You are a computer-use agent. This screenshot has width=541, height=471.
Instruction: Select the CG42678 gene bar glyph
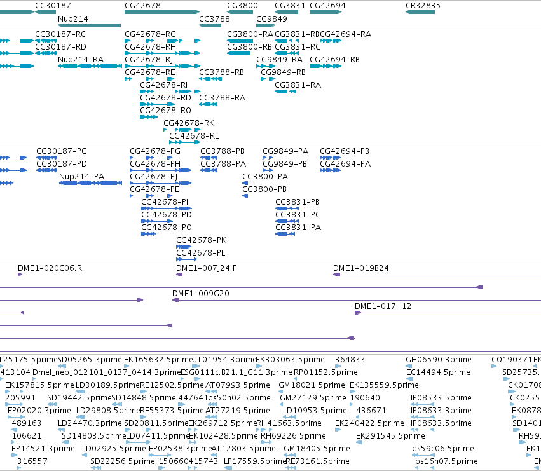coord(162,12)
